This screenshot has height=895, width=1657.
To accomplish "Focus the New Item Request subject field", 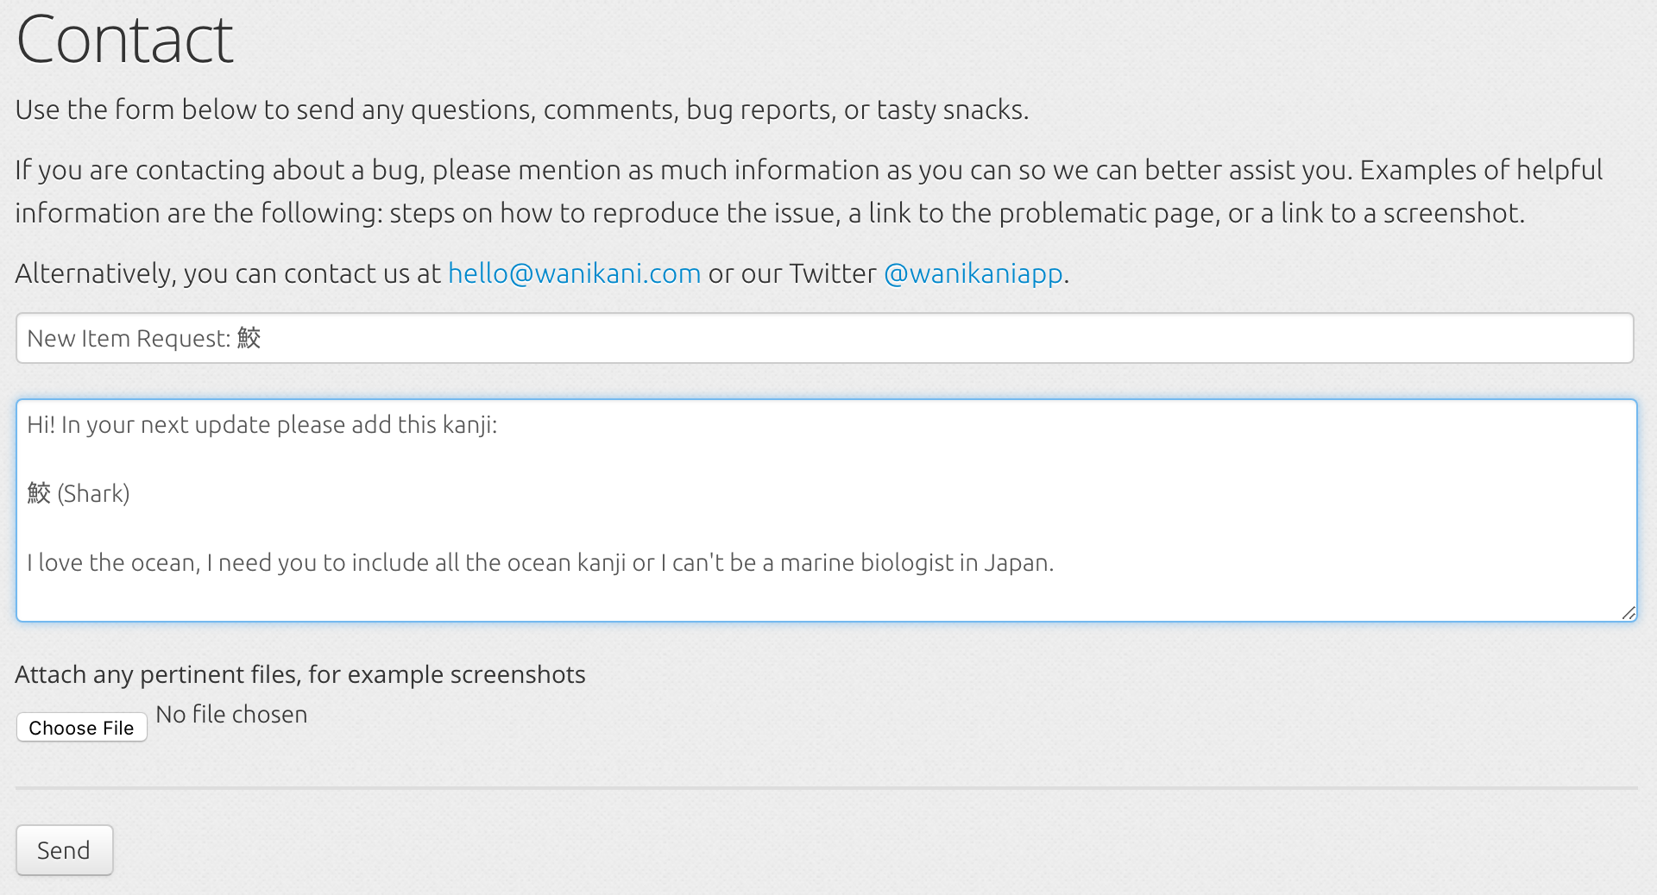I will [x=824, y=338].
